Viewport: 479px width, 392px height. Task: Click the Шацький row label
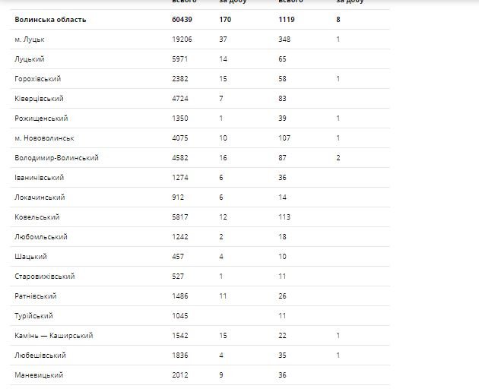31,256
